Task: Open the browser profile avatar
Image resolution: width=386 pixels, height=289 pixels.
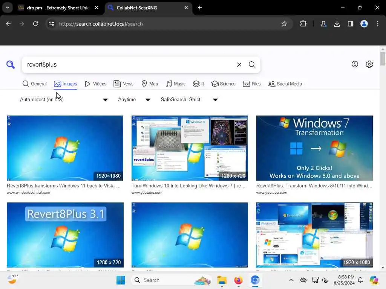Action: point(364,24)
